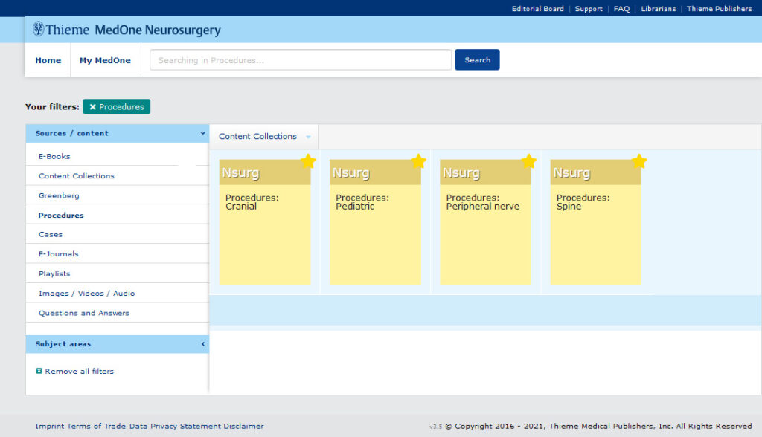Toggle the star on Procedures: Peripheral nerve
Screen dimensions: 762x437
tap(529, 161)
